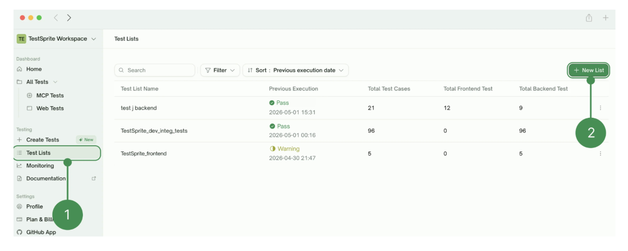Click the 2026-05-01 00:16 execution timestamp
This screenshot has height=251, width=628.
[x=292, y=135]
